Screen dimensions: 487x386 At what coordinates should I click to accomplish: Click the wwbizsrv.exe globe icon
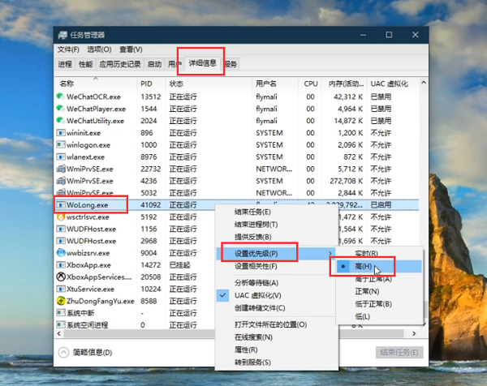point(61,253)
